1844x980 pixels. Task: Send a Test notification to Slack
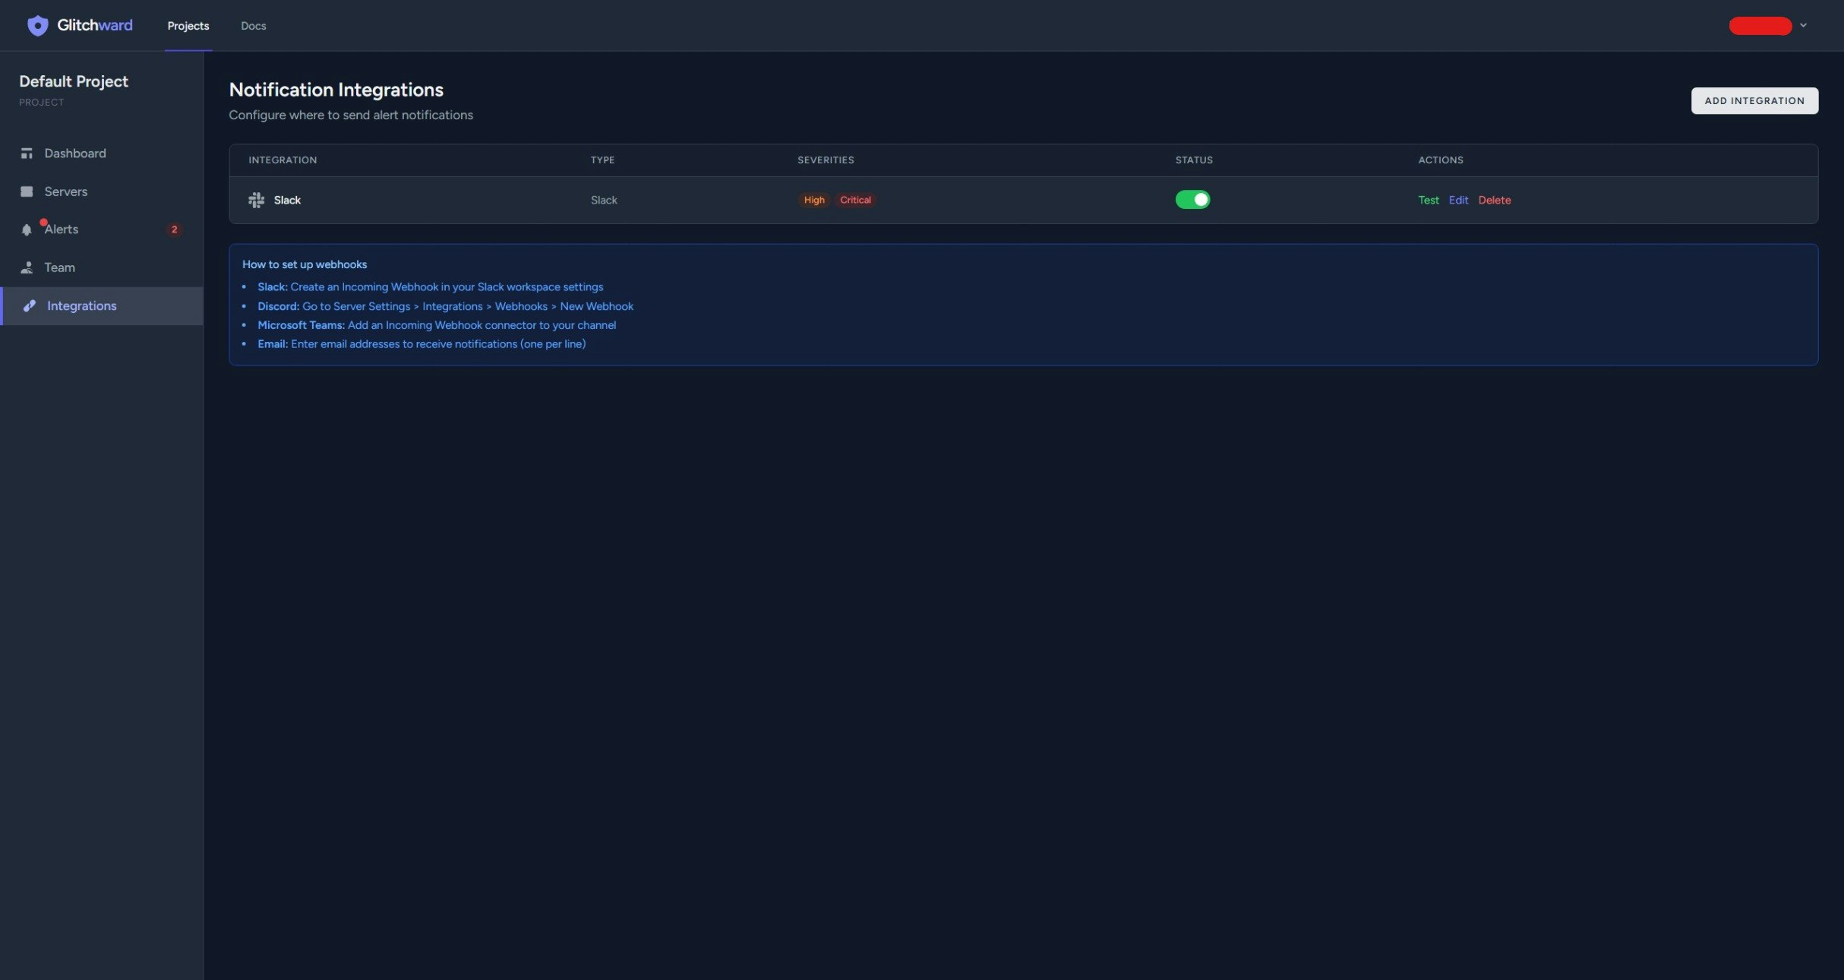click(x=1428, y=200)
